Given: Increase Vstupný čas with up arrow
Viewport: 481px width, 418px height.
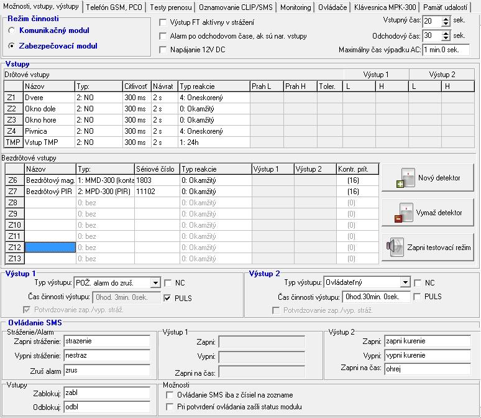Looking at the screenshot, I should pyautogui.click(x=446, y=19).
